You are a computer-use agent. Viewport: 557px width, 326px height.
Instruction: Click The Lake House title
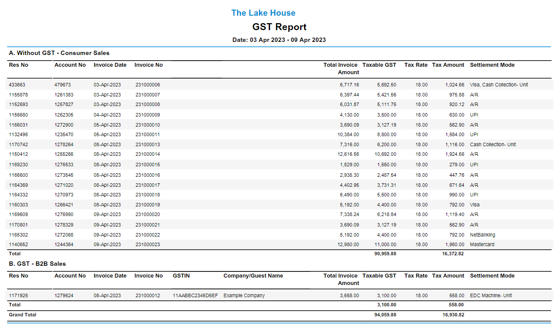pyautogui.click(x=263, y=13)
